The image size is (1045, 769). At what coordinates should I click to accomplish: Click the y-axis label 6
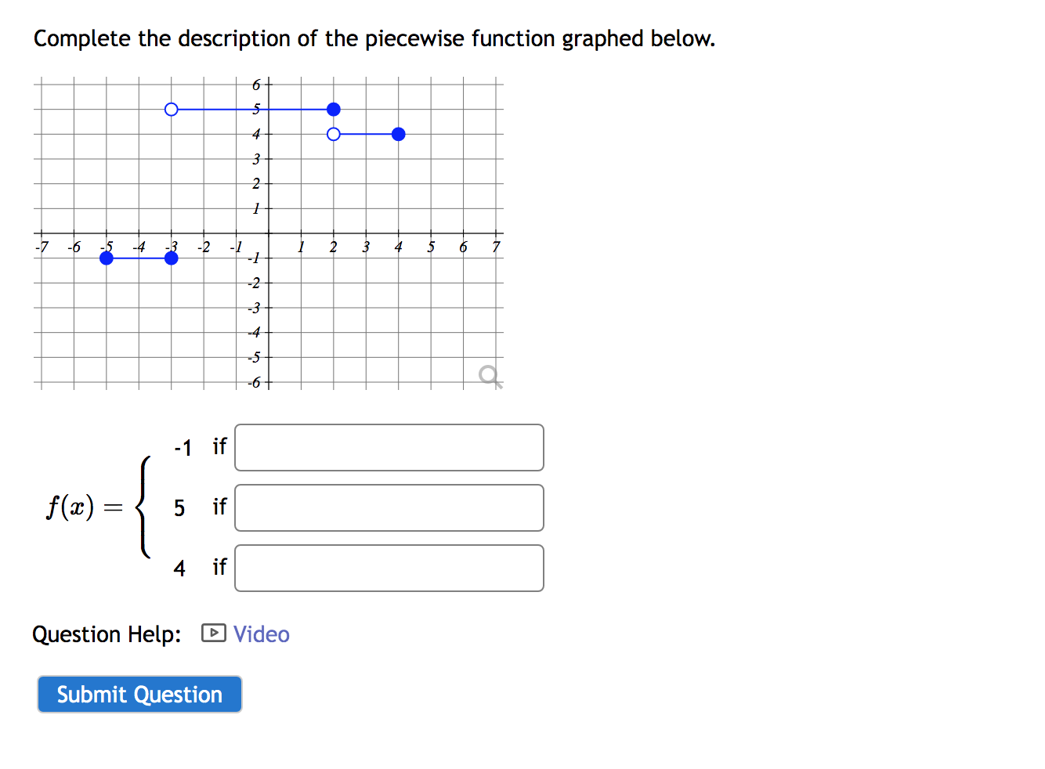click(x=256, y=85)
